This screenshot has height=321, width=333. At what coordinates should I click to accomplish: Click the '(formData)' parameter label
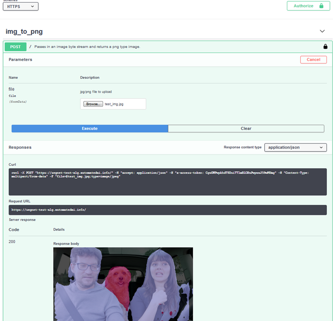[18, 102]
